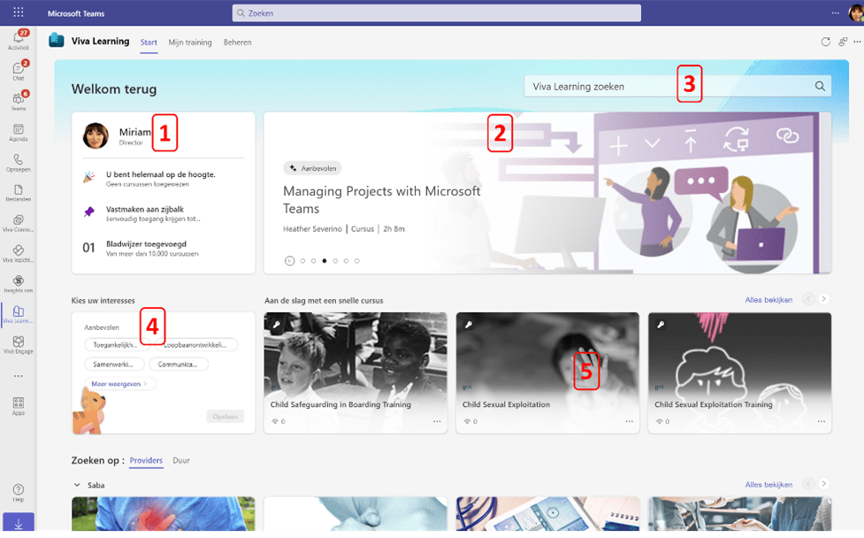Open Viva Connections app in sidebar

pyautogui.click(x=19, y=223)
